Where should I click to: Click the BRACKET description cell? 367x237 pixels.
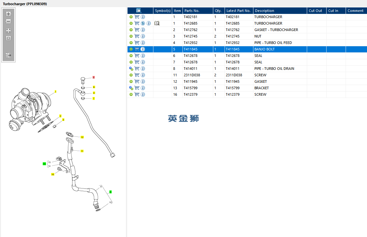click(280, 88)
